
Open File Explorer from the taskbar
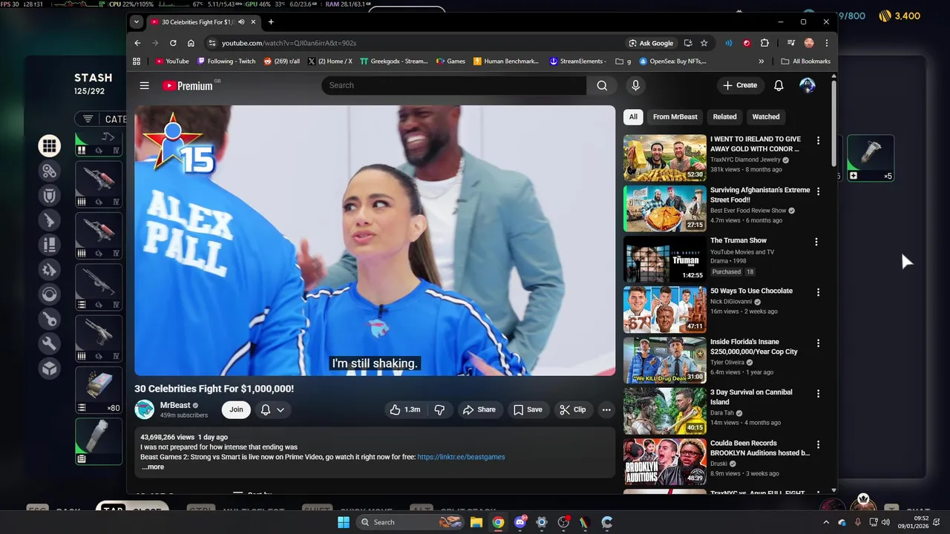coord(476,522)
